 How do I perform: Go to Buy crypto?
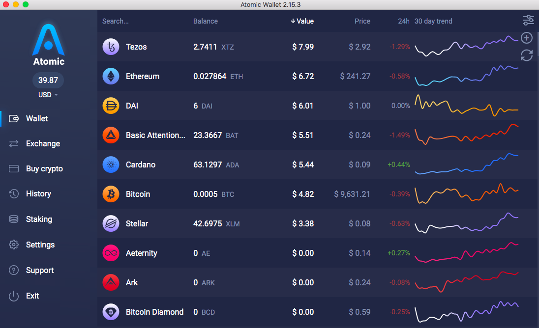click(44, 169)
